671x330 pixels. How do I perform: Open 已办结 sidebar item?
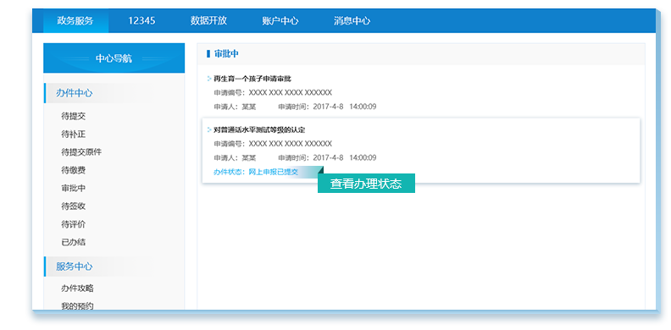click(73, 242)
